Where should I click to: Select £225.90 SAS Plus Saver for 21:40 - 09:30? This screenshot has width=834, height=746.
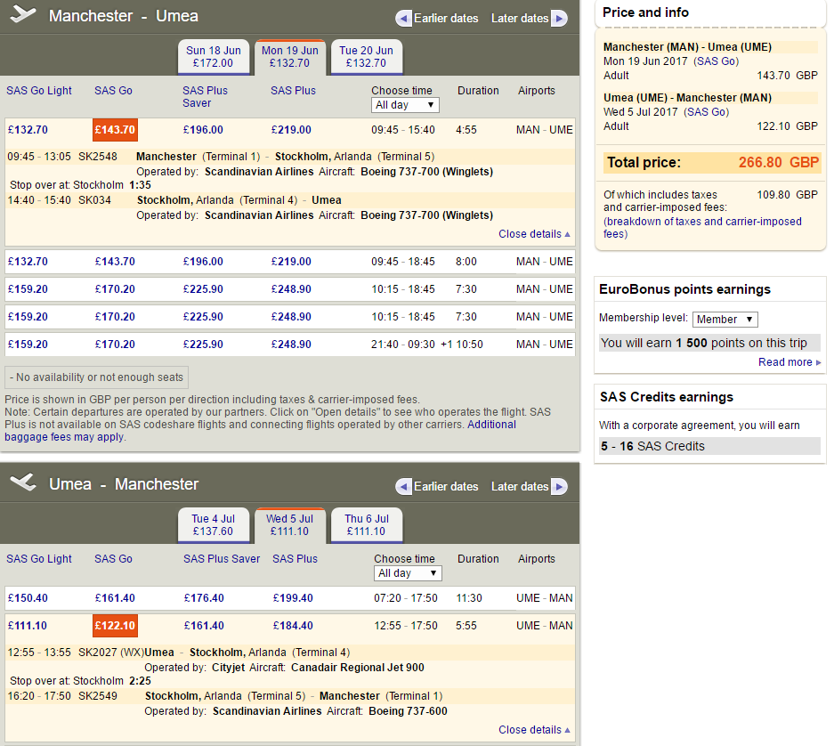click(x=203, y=345)
